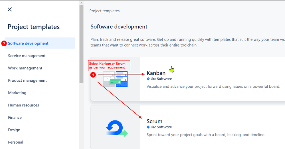
Task: Choose the Human resources category
Action: pyautogui.click(x=23, y=105)
